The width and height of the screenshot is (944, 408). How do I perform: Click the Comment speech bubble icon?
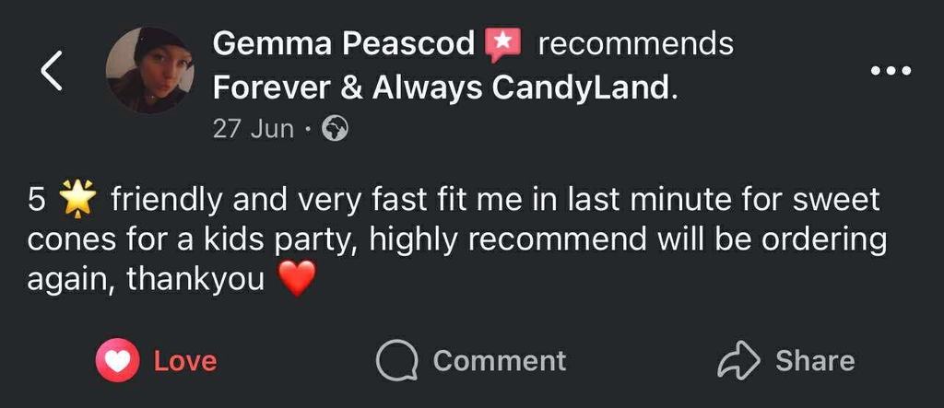point(397,361)
